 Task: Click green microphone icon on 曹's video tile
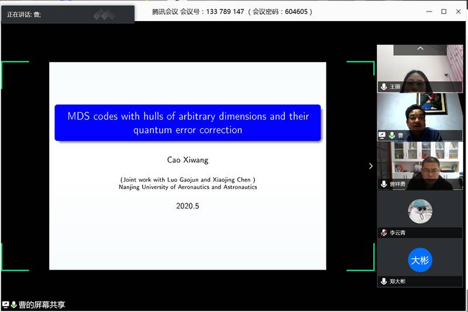click(392, 135)
